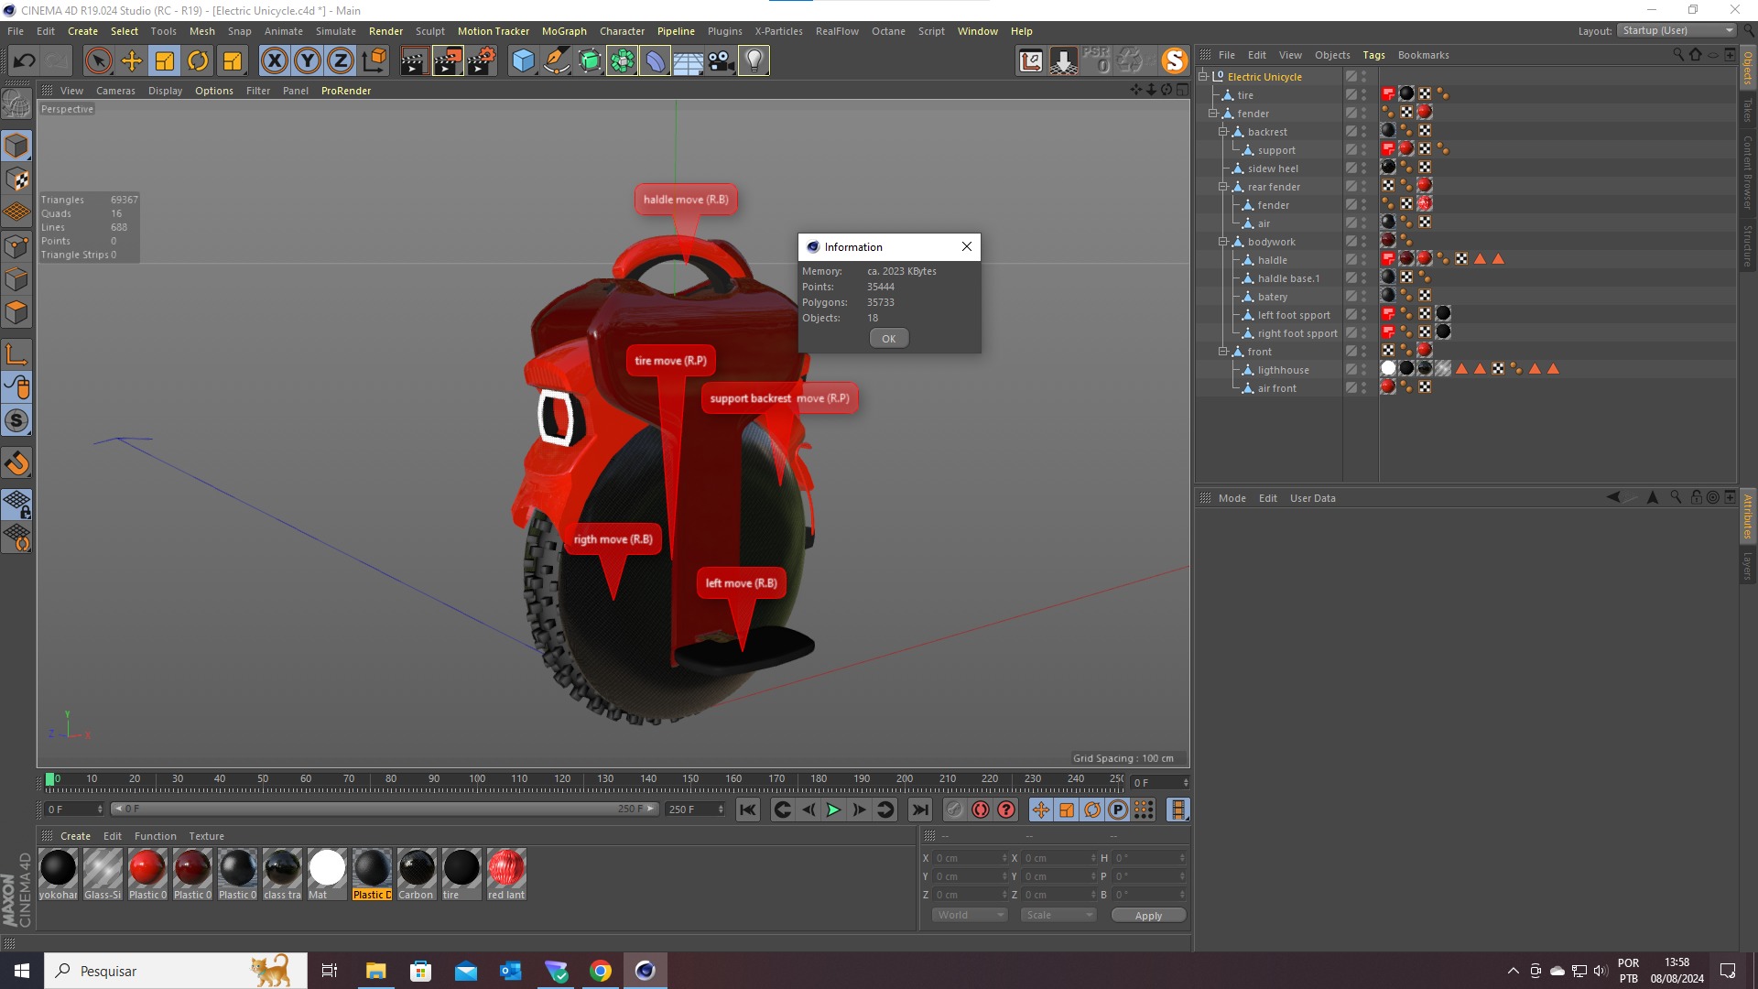Open the Character menu

[x=622, y=31]
